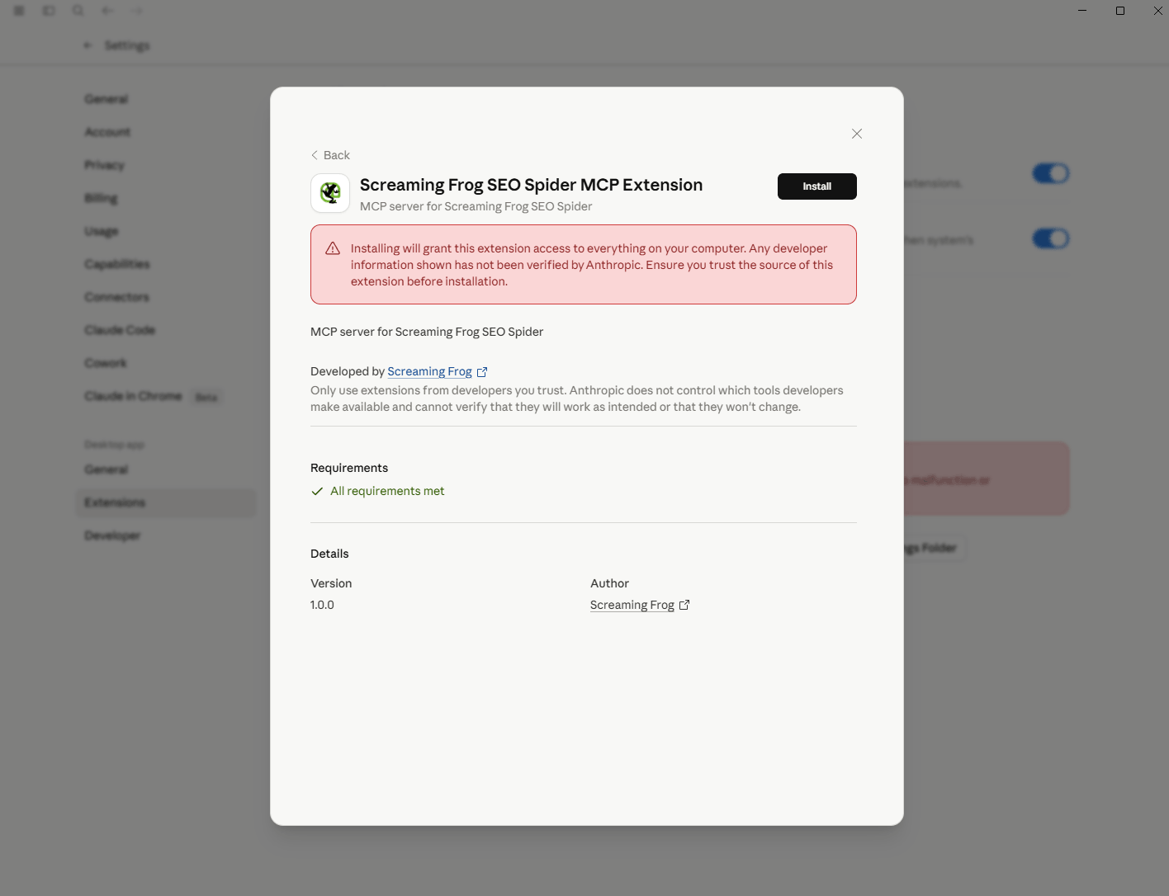1169x896 pixels.
Task: Click the warning triangle icon in red banner
Action: pos(333,248)
